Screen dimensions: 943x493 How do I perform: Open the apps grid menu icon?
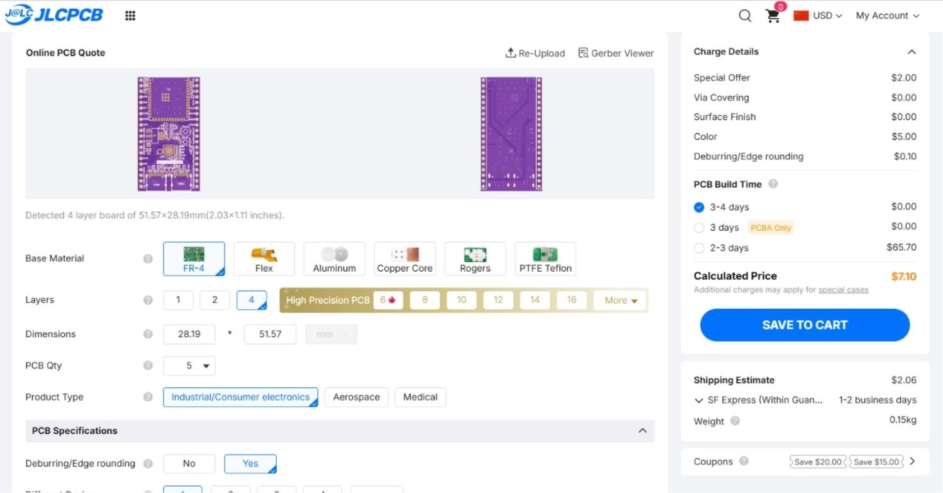130,16
